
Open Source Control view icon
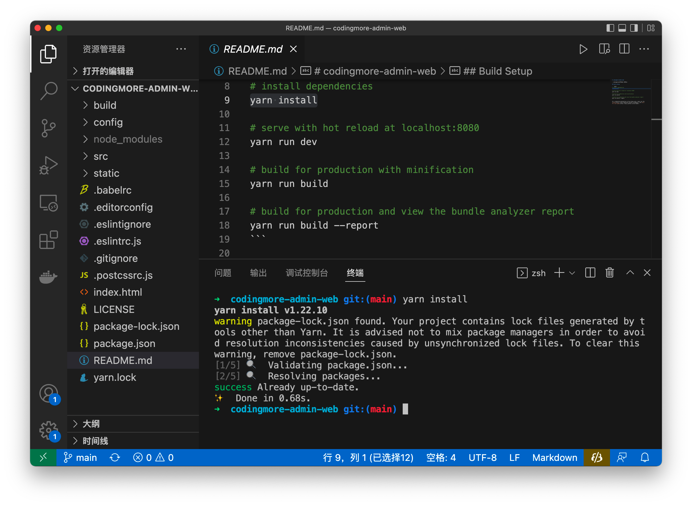pyautogui.click(x=48, y=128)
